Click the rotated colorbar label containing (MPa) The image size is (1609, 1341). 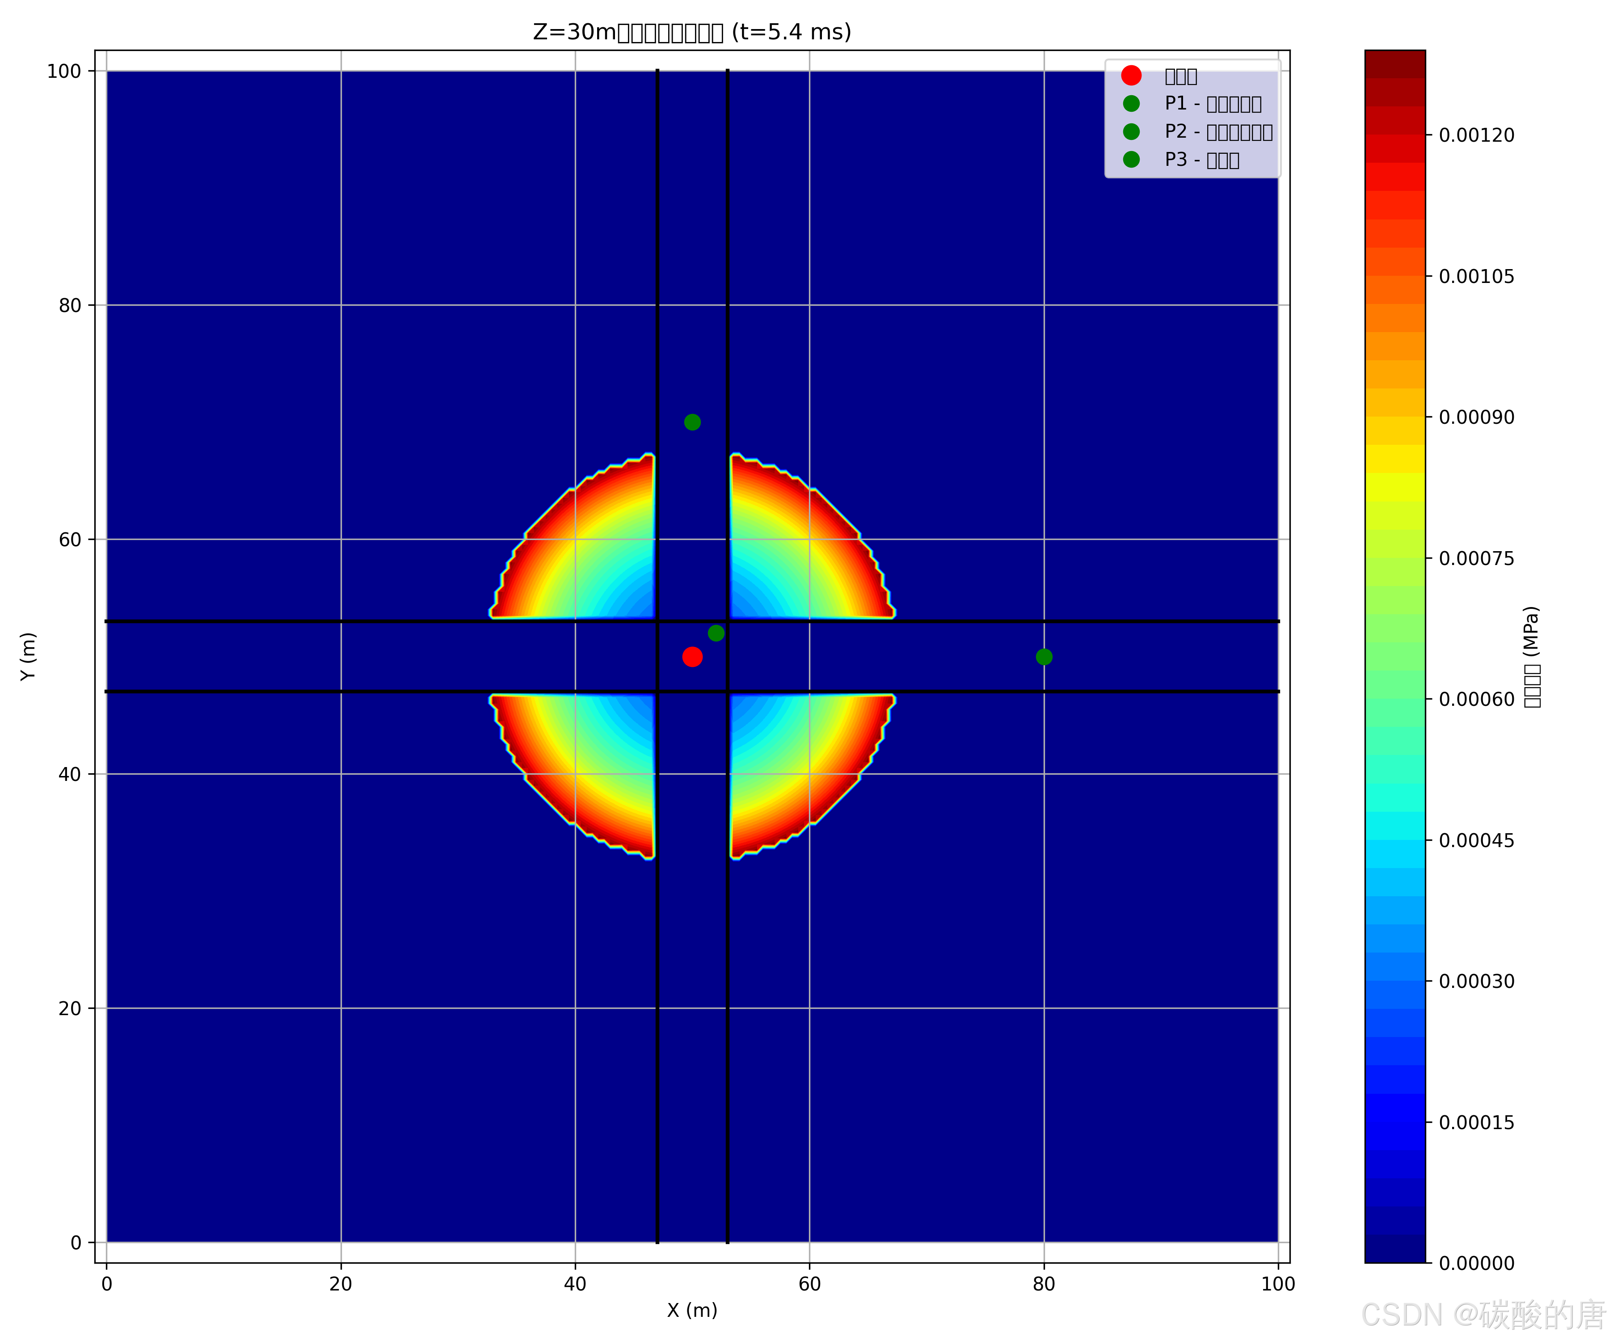(x=1532, y=657)
